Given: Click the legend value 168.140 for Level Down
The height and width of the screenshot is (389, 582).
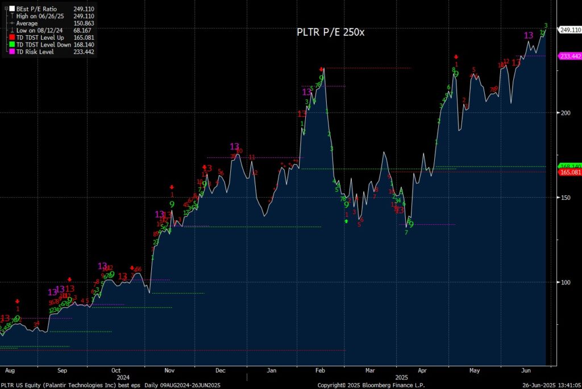Looking at the screenshot, I should click(84, 44).
